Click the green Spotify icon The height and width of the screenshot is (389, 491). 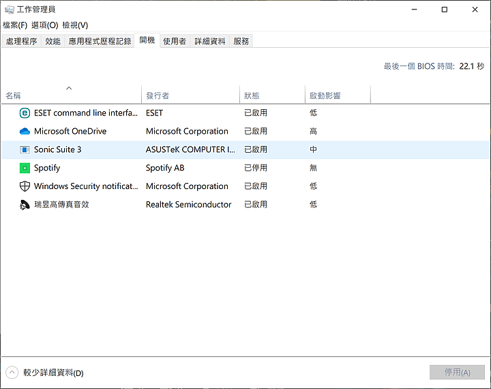pos(25,168)
